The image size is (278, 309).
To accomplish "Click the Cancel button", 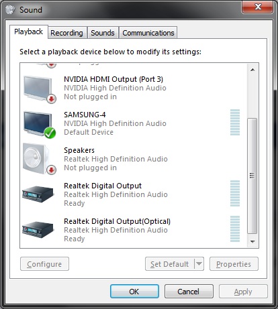I will 189,292.
